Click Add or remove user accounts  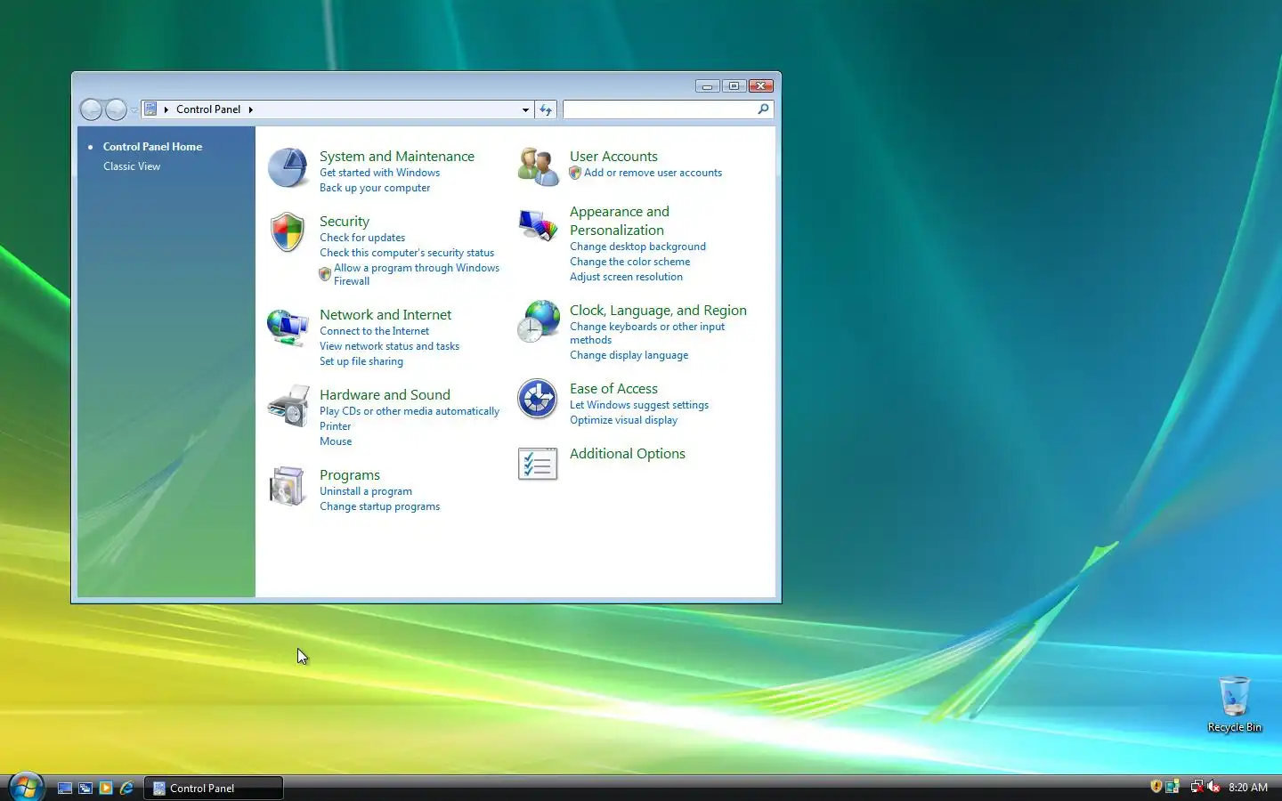coord(653,173)
